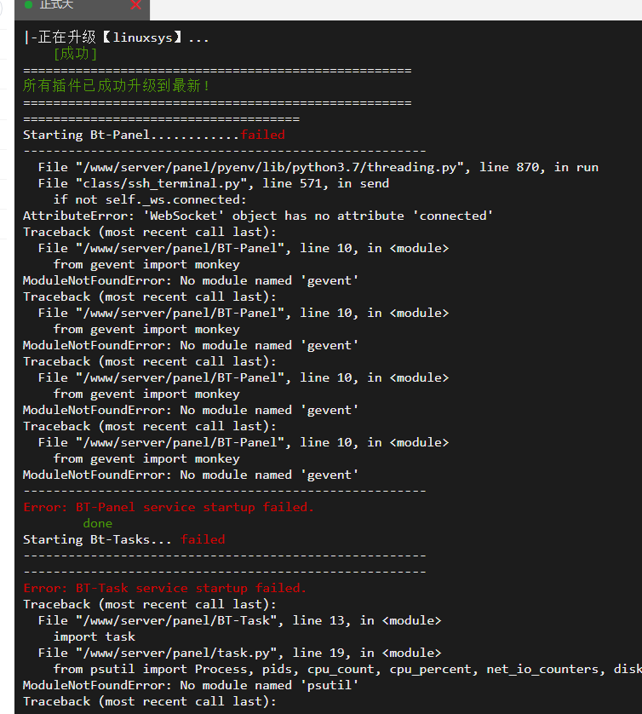Click the '正在升级【linuxsys】' line
Screen dimensions: 642x714
(117, 37)
